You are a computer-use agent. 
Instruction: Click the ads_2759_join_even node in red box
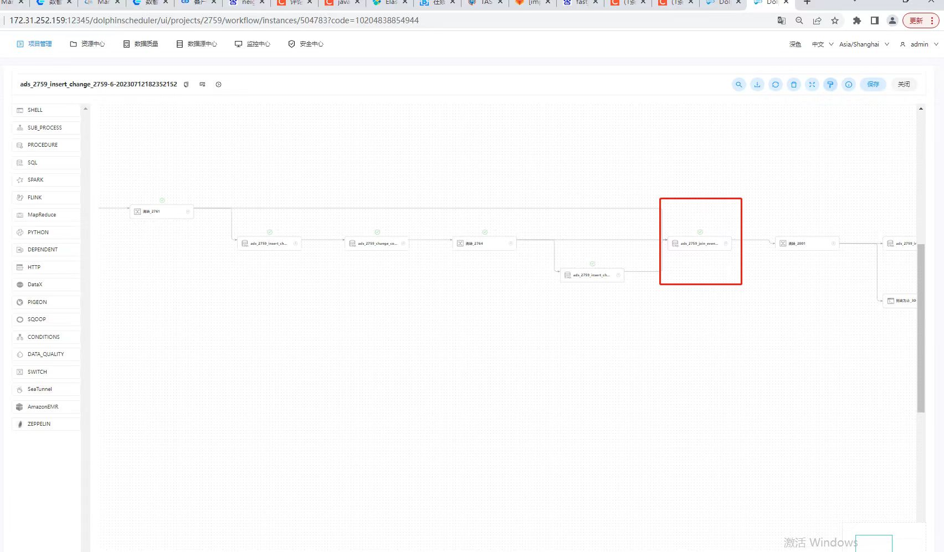[700, 243]
